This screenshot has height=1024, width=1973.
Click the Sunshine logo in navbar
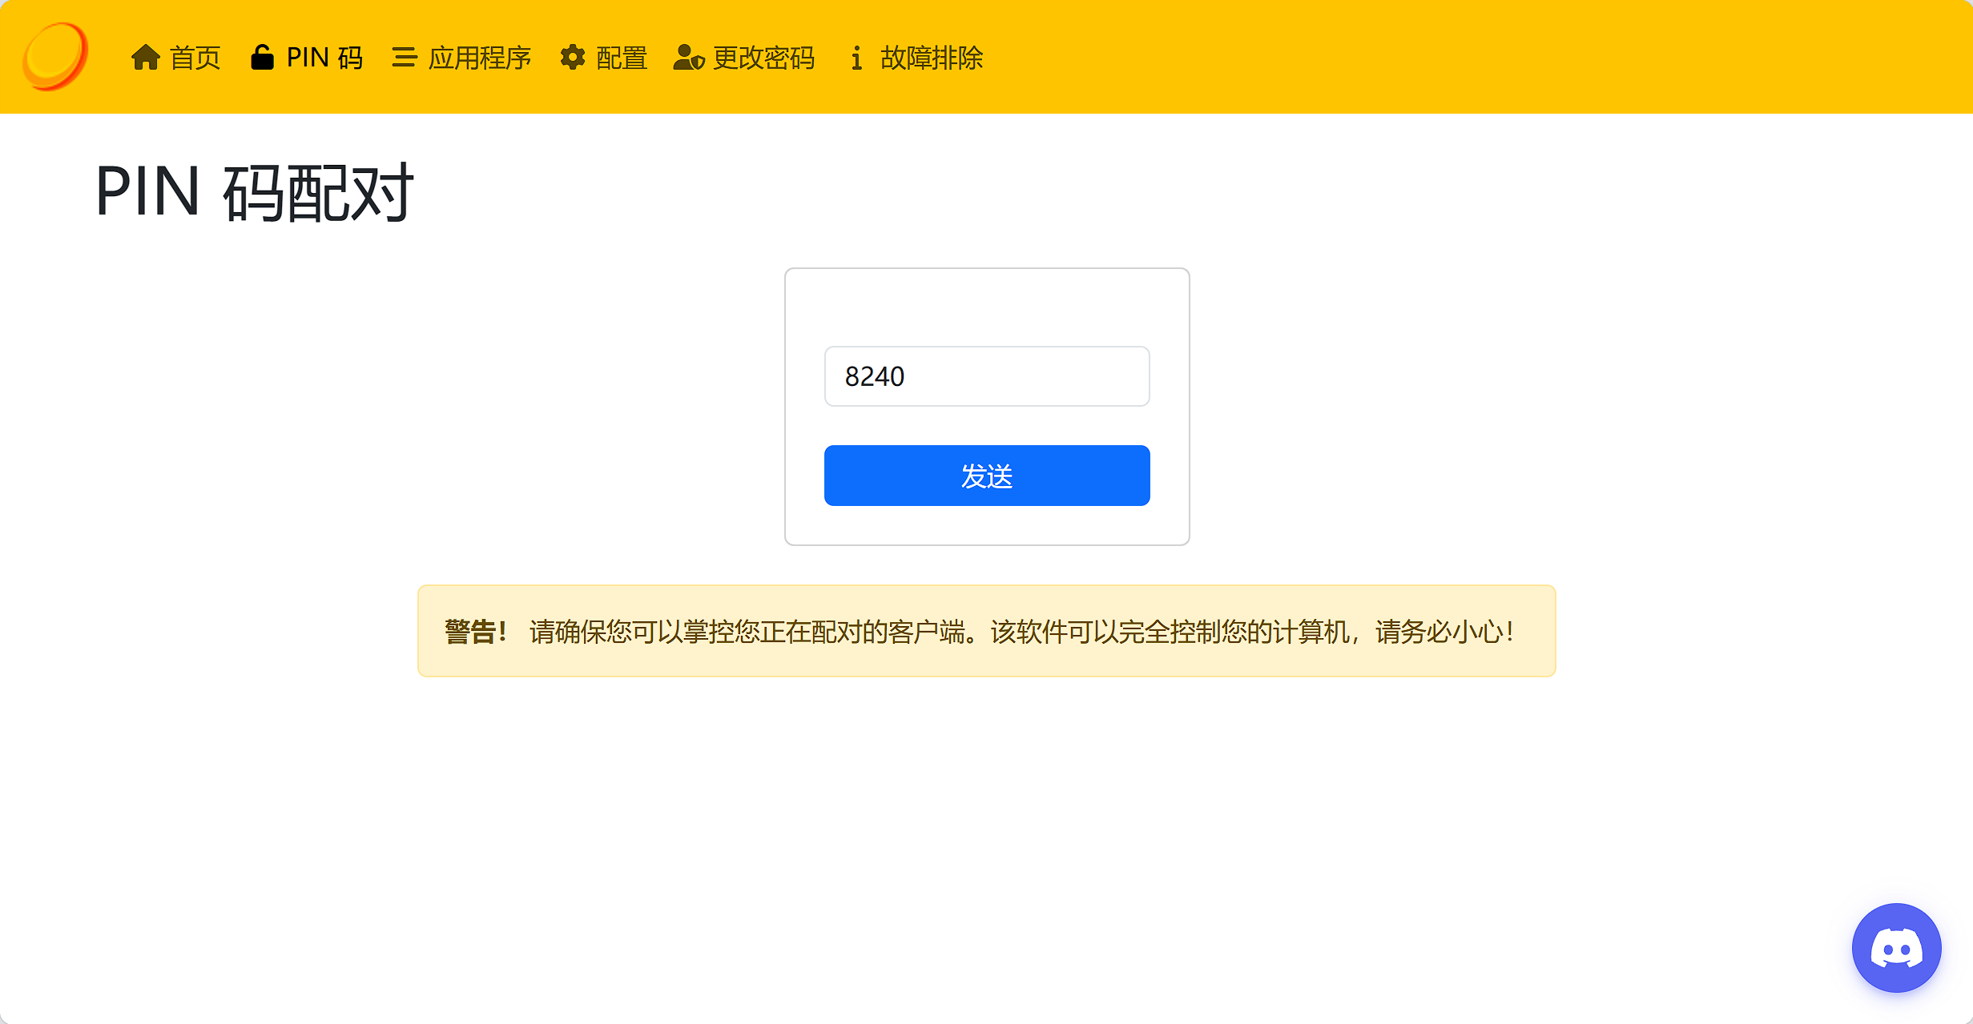tap(54, 57)
